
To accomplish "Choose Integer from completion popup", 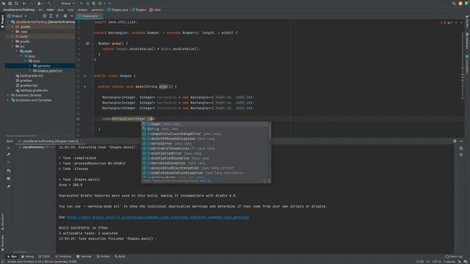I will (x=206, y=124).
